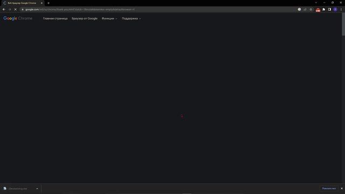This screenshot has height=194, width=345.
Task: Share this page via share icon
Action: [305, 10]
